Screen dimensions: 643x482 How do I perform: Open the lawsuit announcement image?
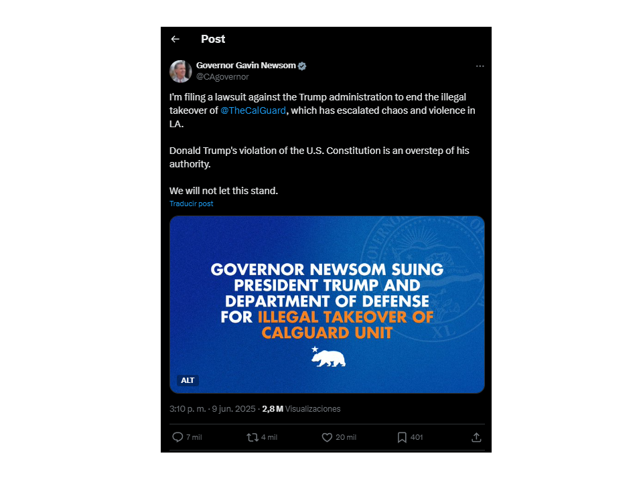[327, 305]
